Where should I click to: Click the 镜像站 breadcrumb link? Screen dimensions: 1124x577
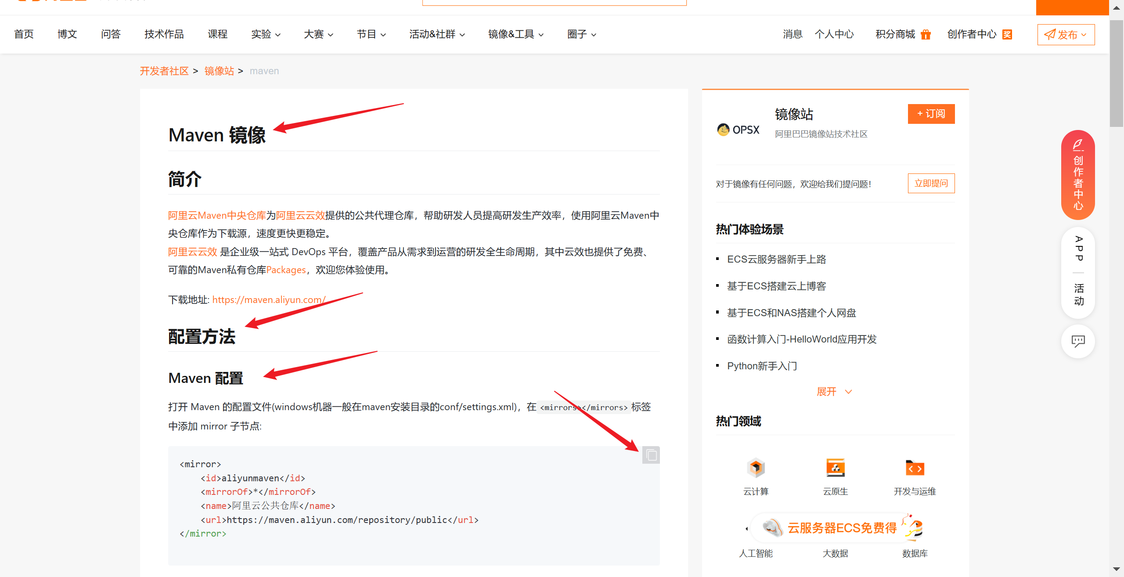click(x=219, y=71)
